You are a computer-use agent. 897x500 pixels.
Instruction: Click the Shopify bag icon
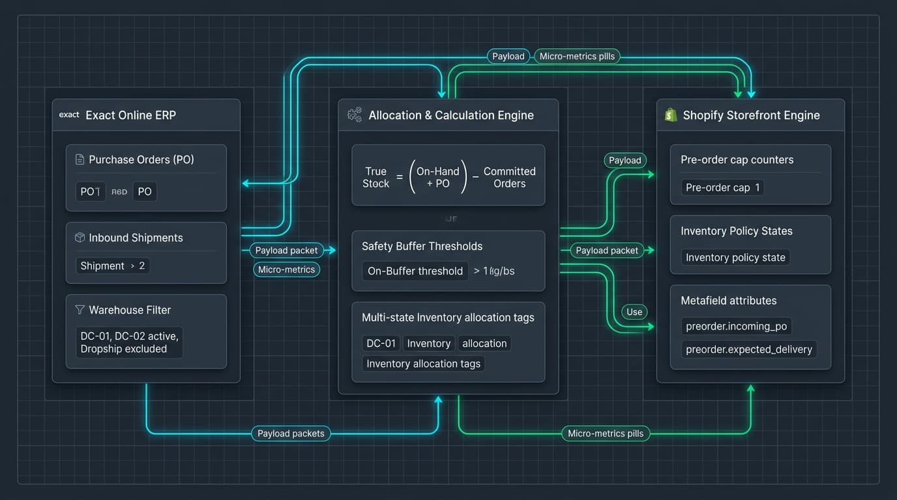[x=670, y=115]
